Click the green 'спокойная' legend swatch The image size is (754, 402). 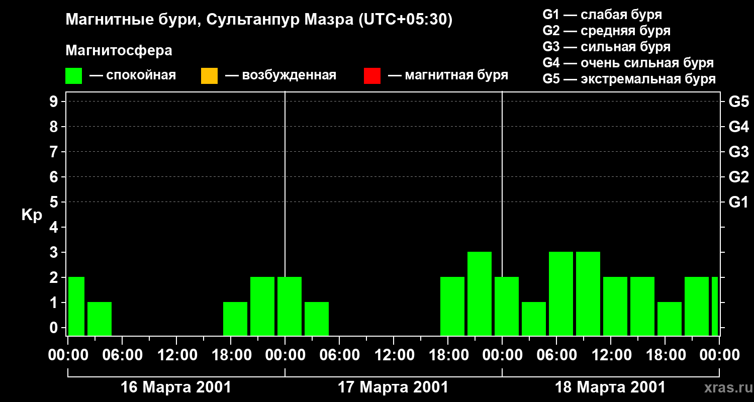[x=74, y=76]
